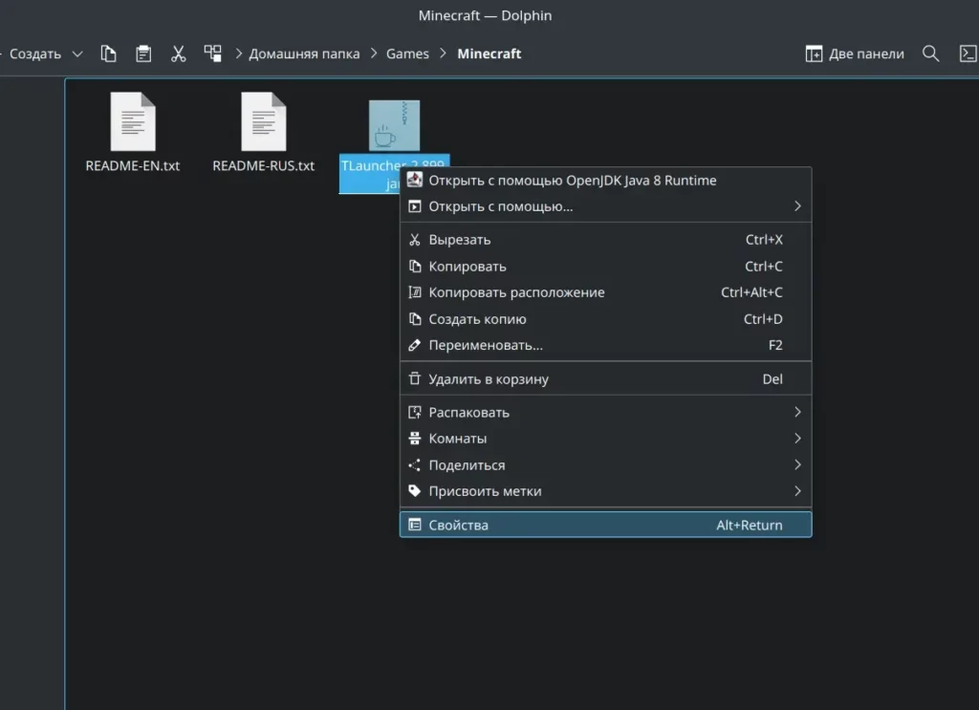
Task: Choose Создать копию from the context menu
Action: point(605,319)
